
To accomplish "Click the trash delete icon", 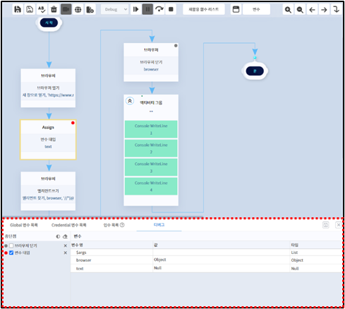I will 54,9.
